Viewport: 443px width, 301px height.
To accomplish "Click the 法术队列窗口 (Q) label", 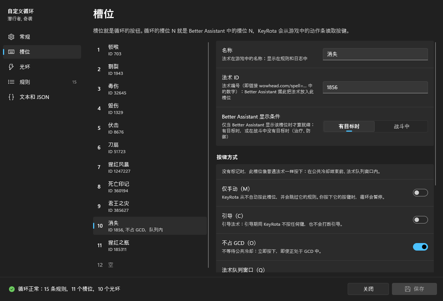I will point(243,270).
